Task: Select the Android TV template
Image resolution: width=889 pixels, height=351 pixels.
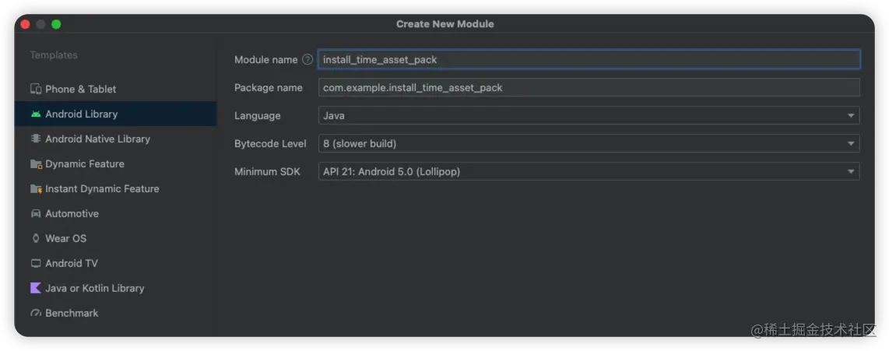Action: 116,264
